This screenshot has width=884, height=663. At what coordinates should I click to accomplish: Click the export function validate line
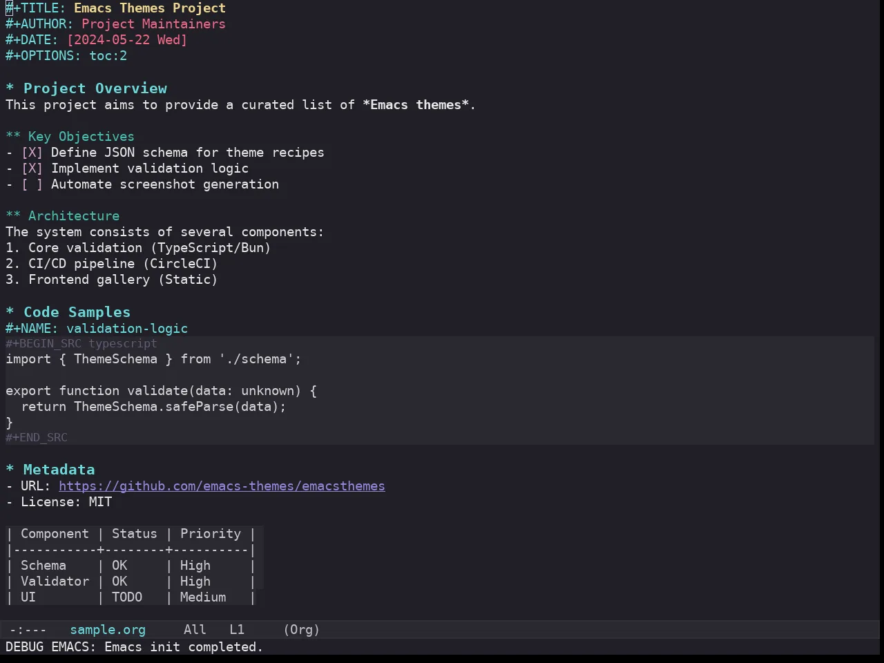(x=161, y=391)
